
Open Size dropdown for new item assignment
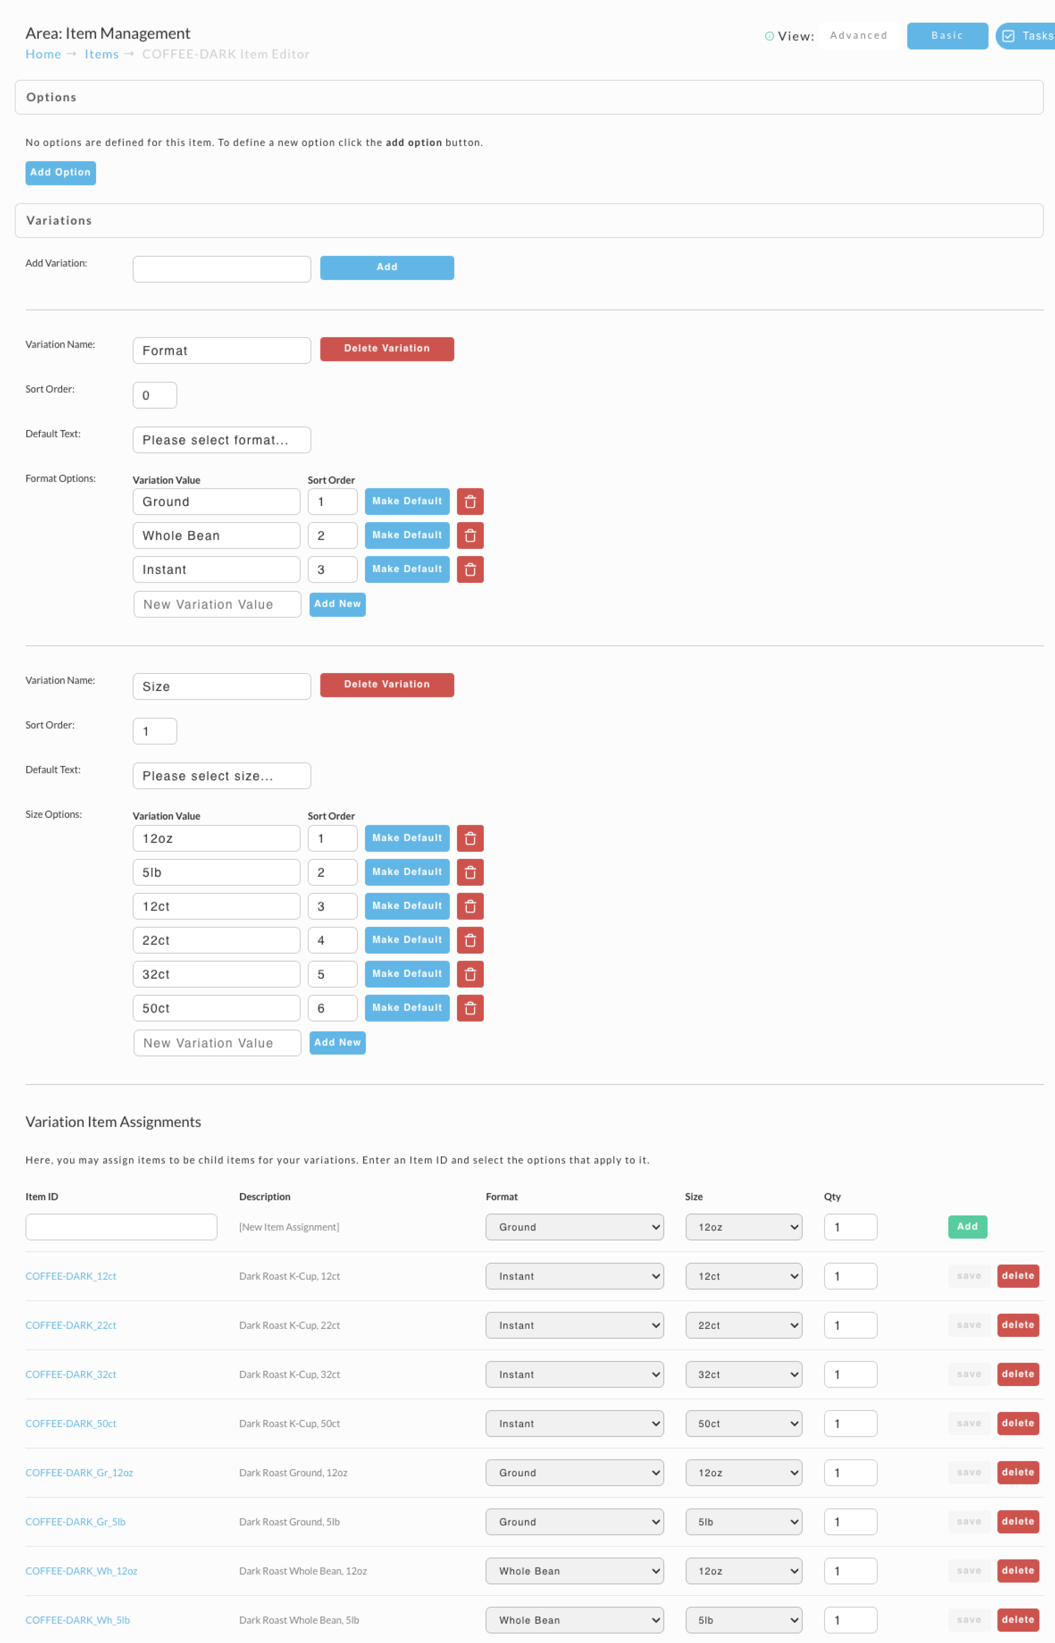pos(743,1227)
